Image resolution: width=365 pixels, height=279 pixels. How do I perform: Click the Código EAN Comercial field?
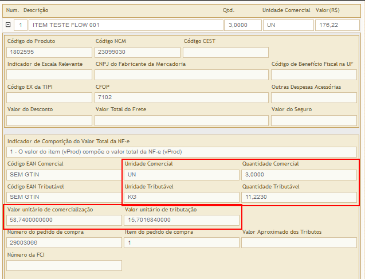point(64,174)
